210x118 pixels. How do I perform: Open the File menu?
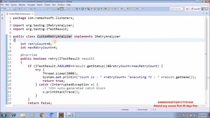click(2, 5)
